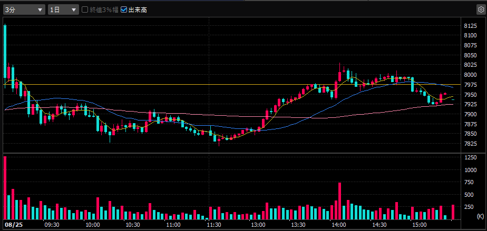Uncheck the 出来高 volume checkbox
This screenshot has height=231, width=487.
(124, 10)
